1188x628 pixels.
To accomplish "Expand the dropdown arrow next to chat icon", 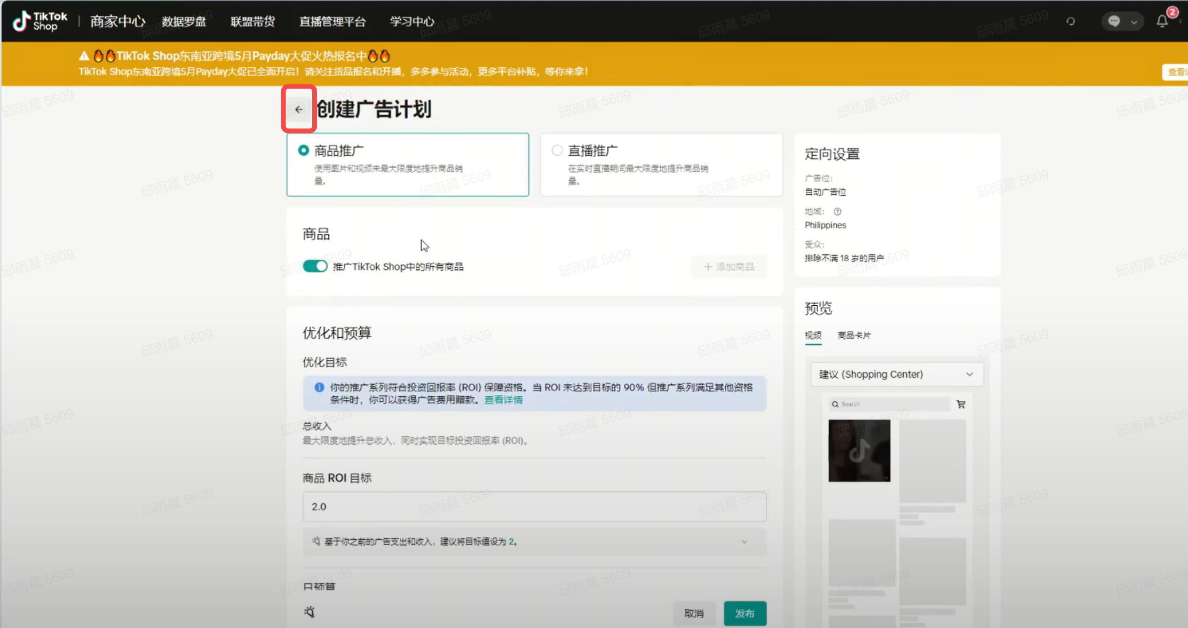I will [1134, 22].
